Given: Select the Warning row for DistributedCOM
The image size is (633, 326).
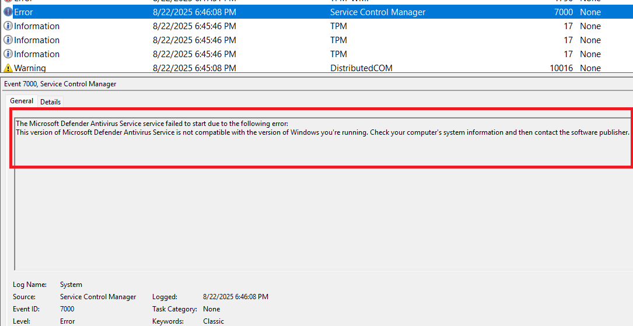Looking at the screenshot, I should pyautogui.click(x=316, y=68).
